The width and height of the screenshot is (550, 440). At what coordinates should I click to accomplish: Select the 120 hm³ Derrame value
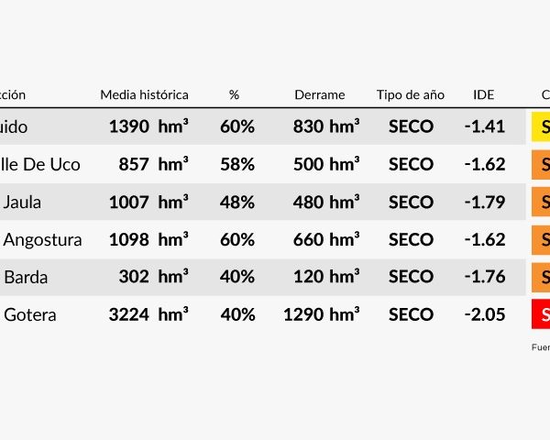[x=326, y=277]
